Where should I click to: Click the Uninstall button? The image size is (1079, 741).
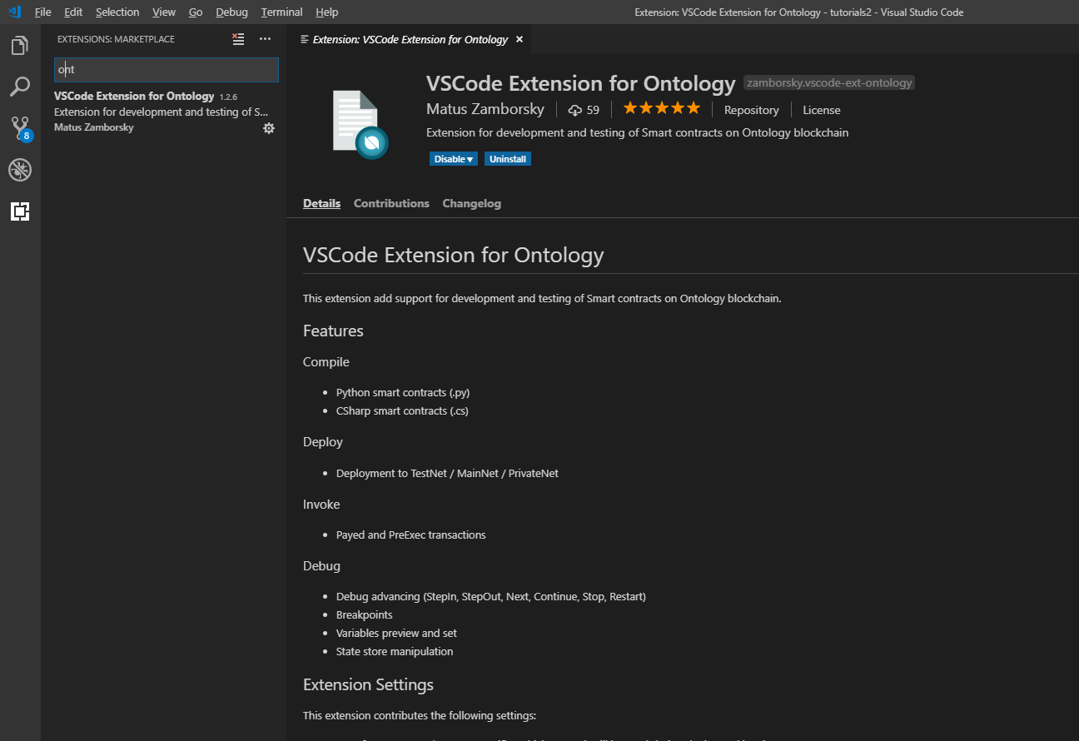(x=508, y=159)
